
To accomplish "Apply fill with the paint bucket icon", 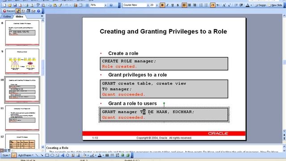I will pyautogui.click(x=84, y=155).
